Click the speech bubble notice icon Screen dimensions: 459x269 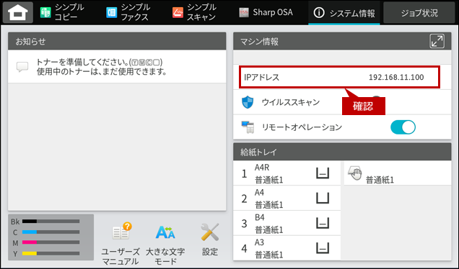[22, 66]
